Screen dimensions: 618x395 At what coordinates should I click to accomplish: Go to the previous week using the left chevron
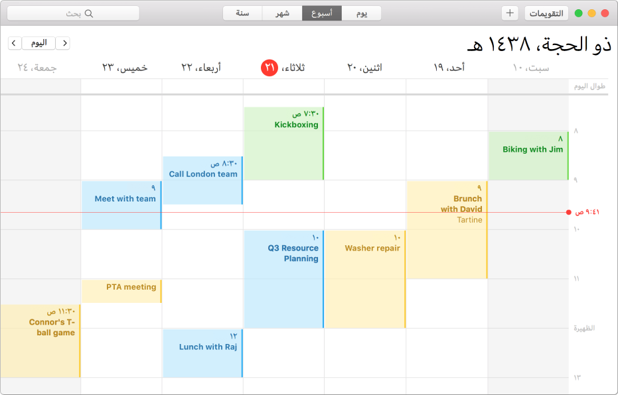pos(14,43)
